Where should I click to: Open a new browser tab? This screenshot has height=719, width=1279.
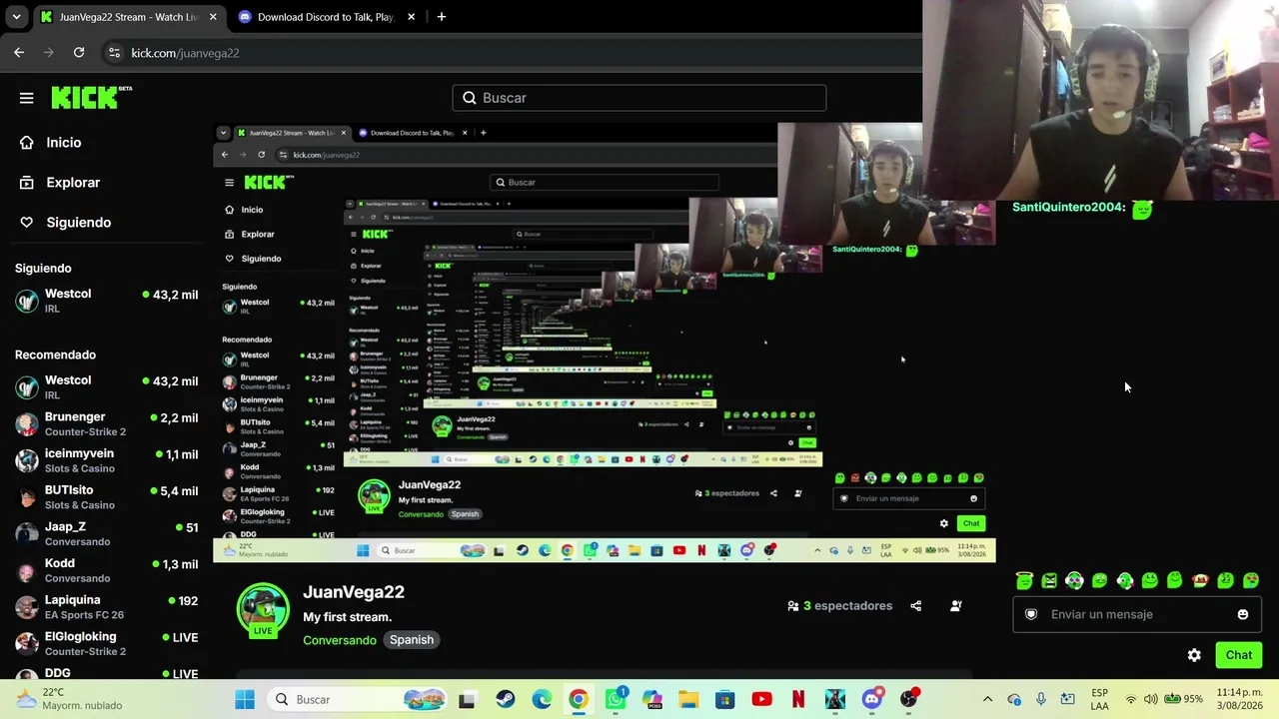tap(442, 17)
